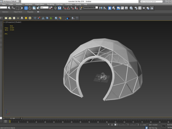The image size is (172, 129).
Task: Toggle Selection Lock padlock icon
Action: coord(112,125)
